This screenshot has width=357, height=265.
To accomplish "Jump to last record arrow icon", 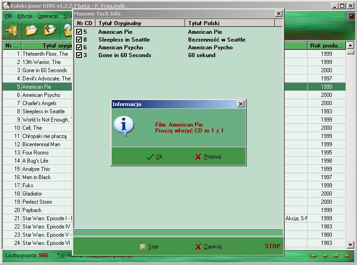I will [x=347, y=256].
